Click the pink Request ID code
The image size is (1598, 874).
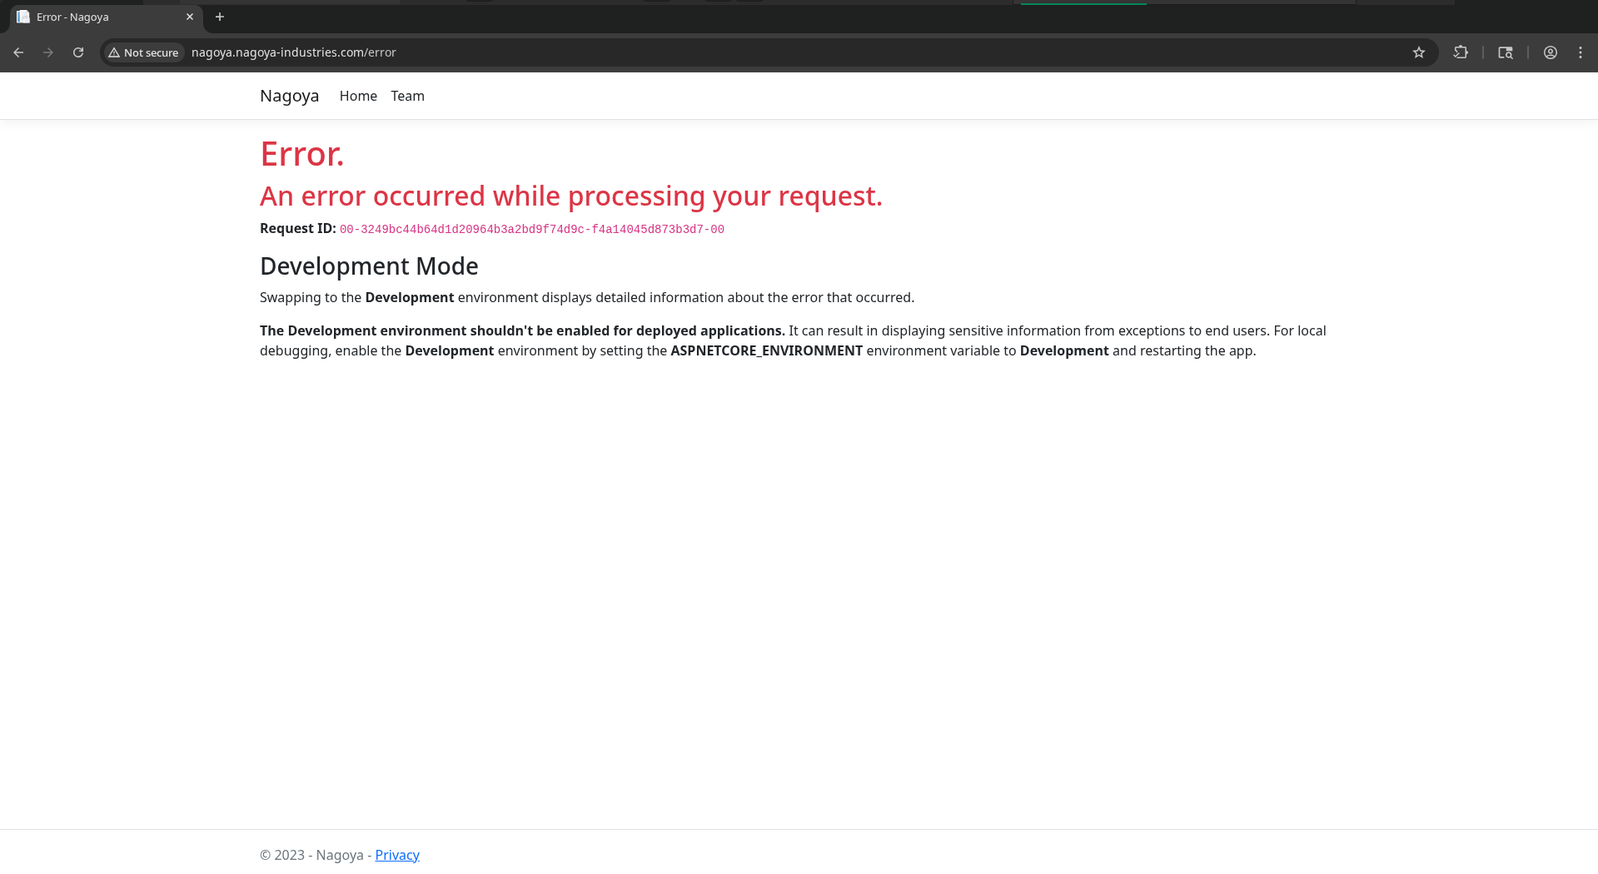point(531,229)
